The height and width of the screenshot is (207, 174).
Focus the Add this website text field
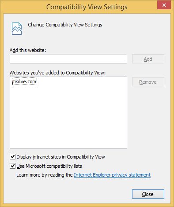[68, 59]
